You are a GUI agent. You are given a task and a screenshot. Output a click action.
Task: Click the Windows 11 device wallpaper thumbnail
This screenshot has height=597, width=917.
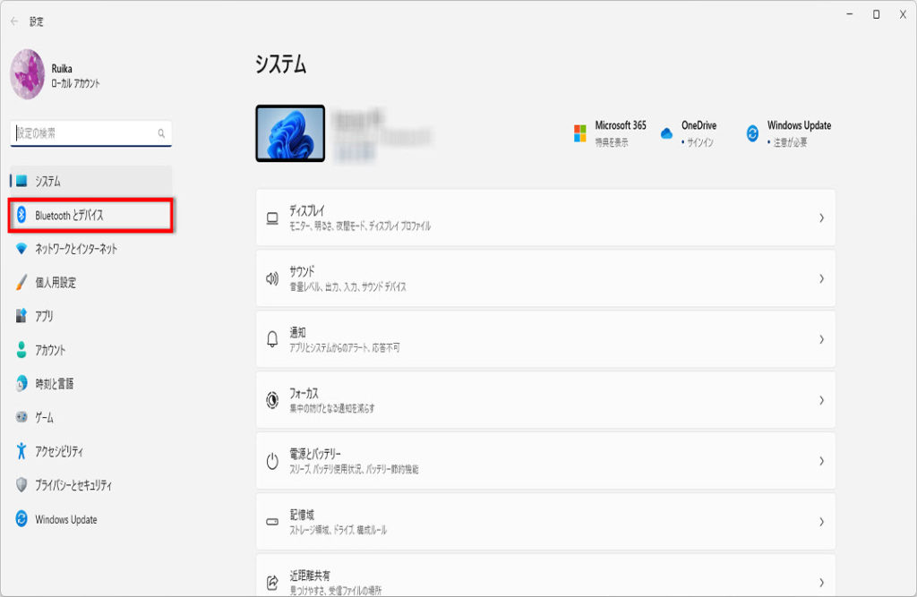[x=290, y=133]
